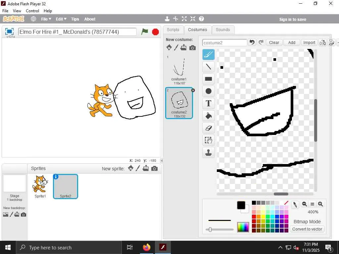Select the Line tool
Viewport: 339px width, 254px height.
pos(209,66)
